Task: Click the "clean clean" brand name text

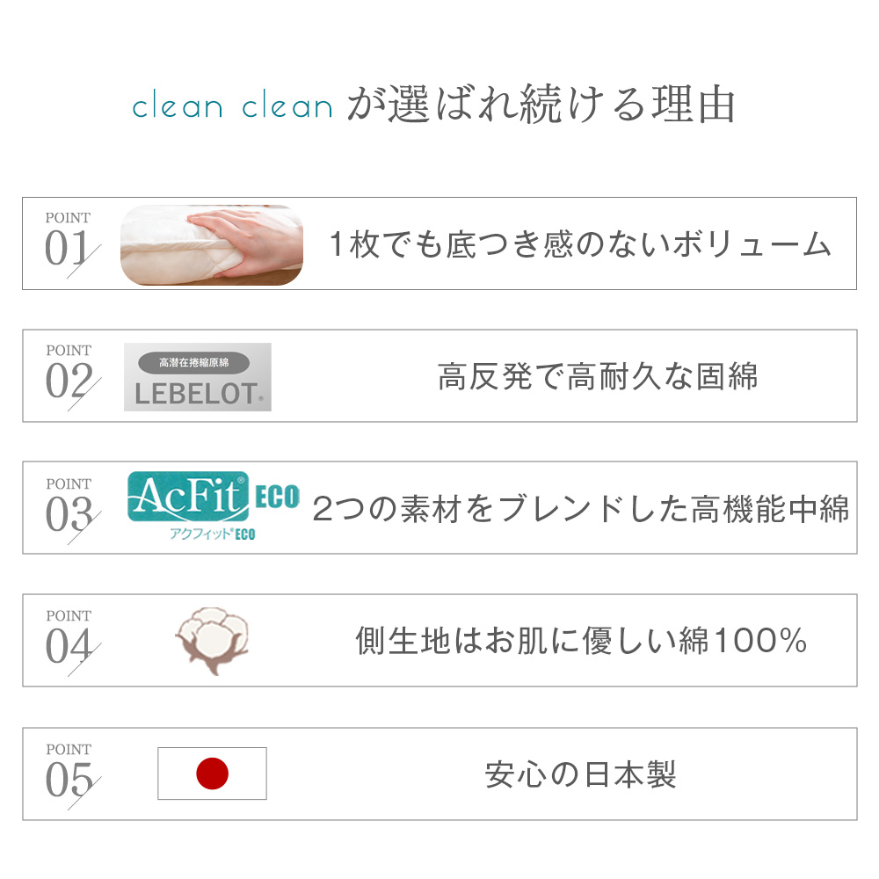Action: [232, 106]
